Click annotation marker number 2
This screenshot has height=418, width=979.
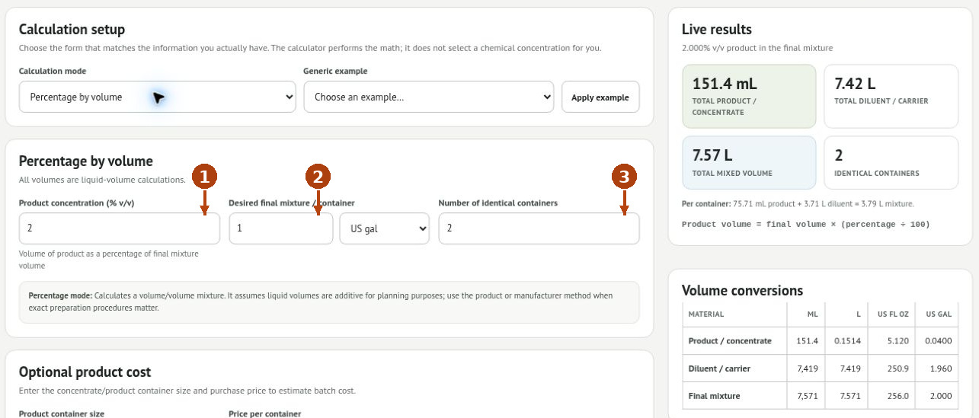318,177
